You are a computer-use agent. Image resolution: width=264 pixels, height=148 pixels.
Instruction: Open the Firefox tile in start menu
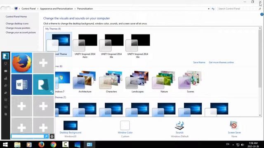(x=22, y=63)
